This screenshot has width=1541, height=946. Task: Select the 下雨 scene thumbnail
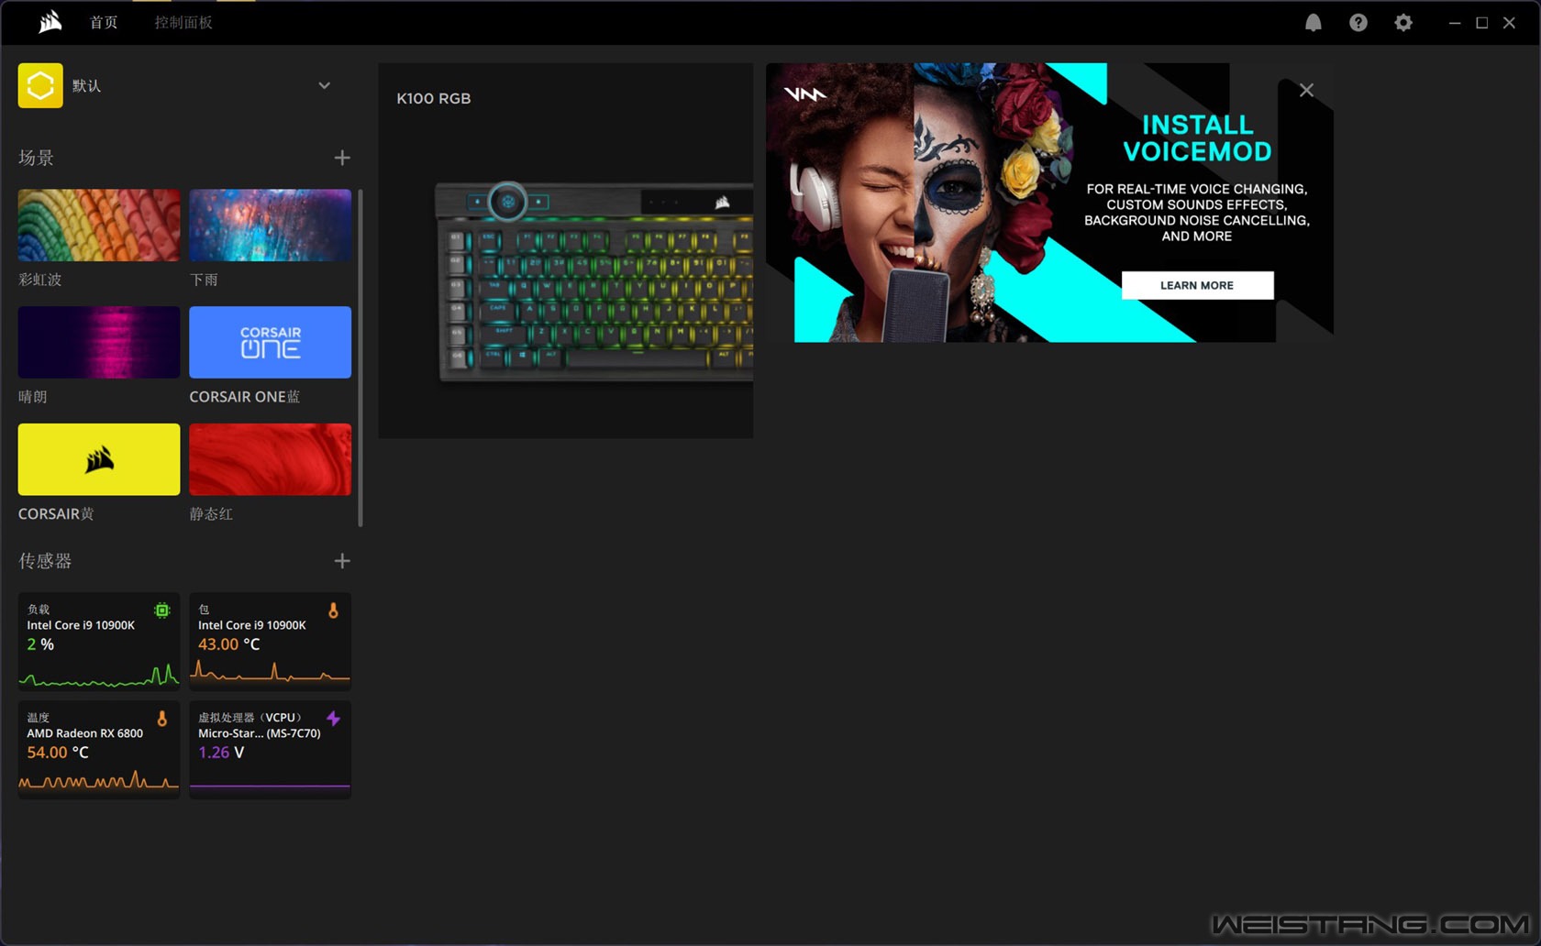[270, 225]
